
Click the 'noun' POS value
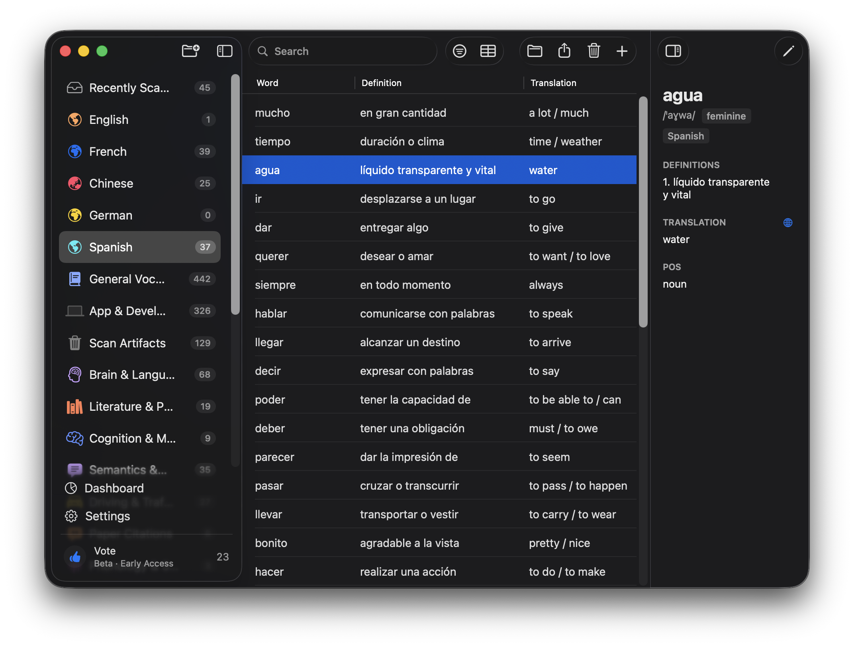[674, 284]
